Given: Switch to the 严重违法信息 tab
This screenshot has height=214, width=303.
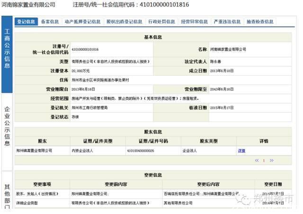Looking at the screenshot, I should coord(227,21).
